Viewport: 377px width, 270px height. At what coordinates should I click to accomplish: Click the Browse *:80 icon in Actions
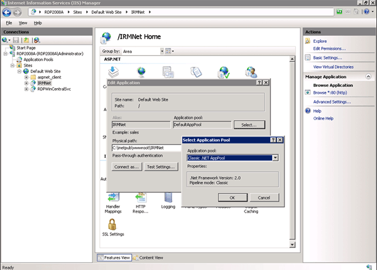coord(308,93)
